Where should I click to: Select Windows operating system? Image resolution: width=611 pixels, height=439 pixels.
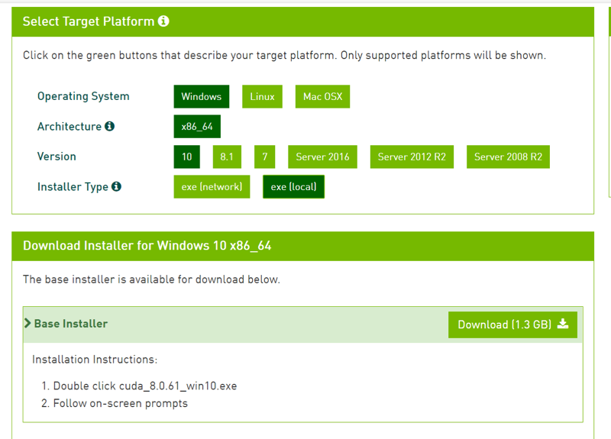[x=202, y=96]
